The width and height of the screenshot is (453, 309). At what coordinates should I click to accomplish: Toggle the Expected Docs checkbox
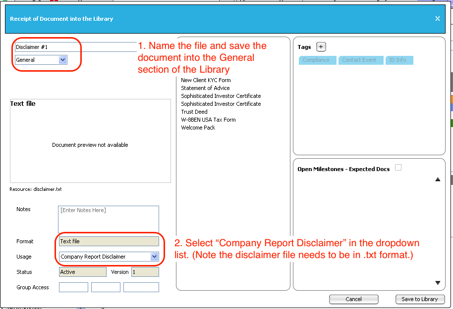(398, 168)
